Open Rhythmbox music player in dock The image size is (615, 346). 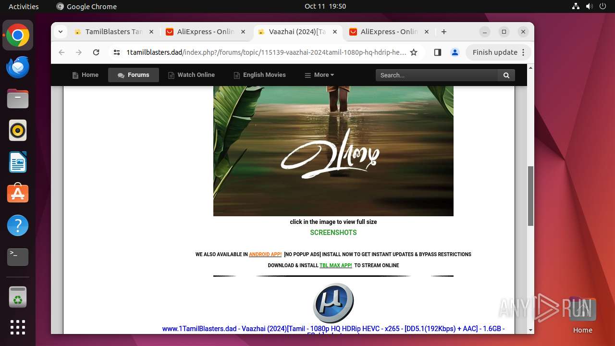pos(18,130)
